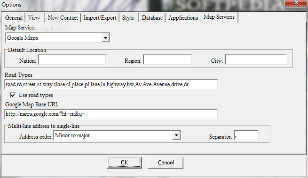Click the Minor to major combo text

(72, 135)
